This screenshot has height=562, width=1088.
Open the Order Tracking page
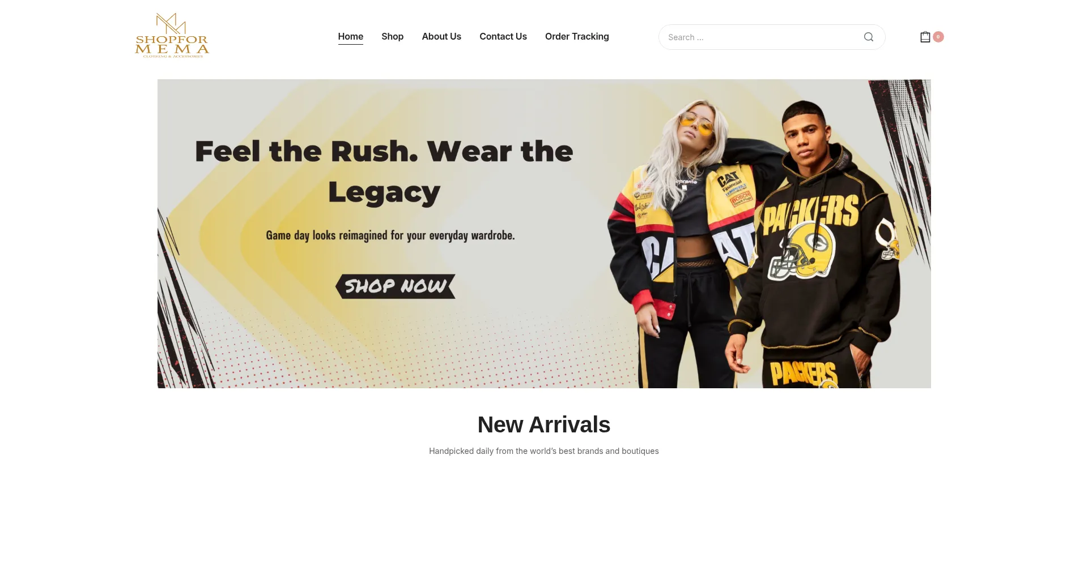(577, 36)
